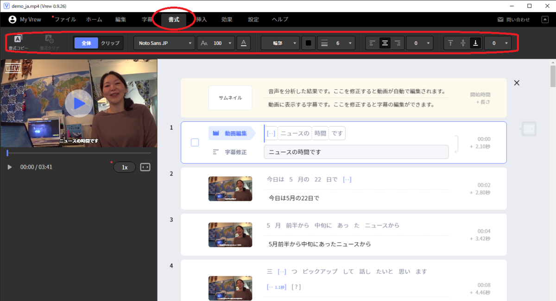Image resolution: width=556 pixels, height=301 pixels.
Task: Check the selection checkbox on clip 1
Action: click(x=195, y=142)
